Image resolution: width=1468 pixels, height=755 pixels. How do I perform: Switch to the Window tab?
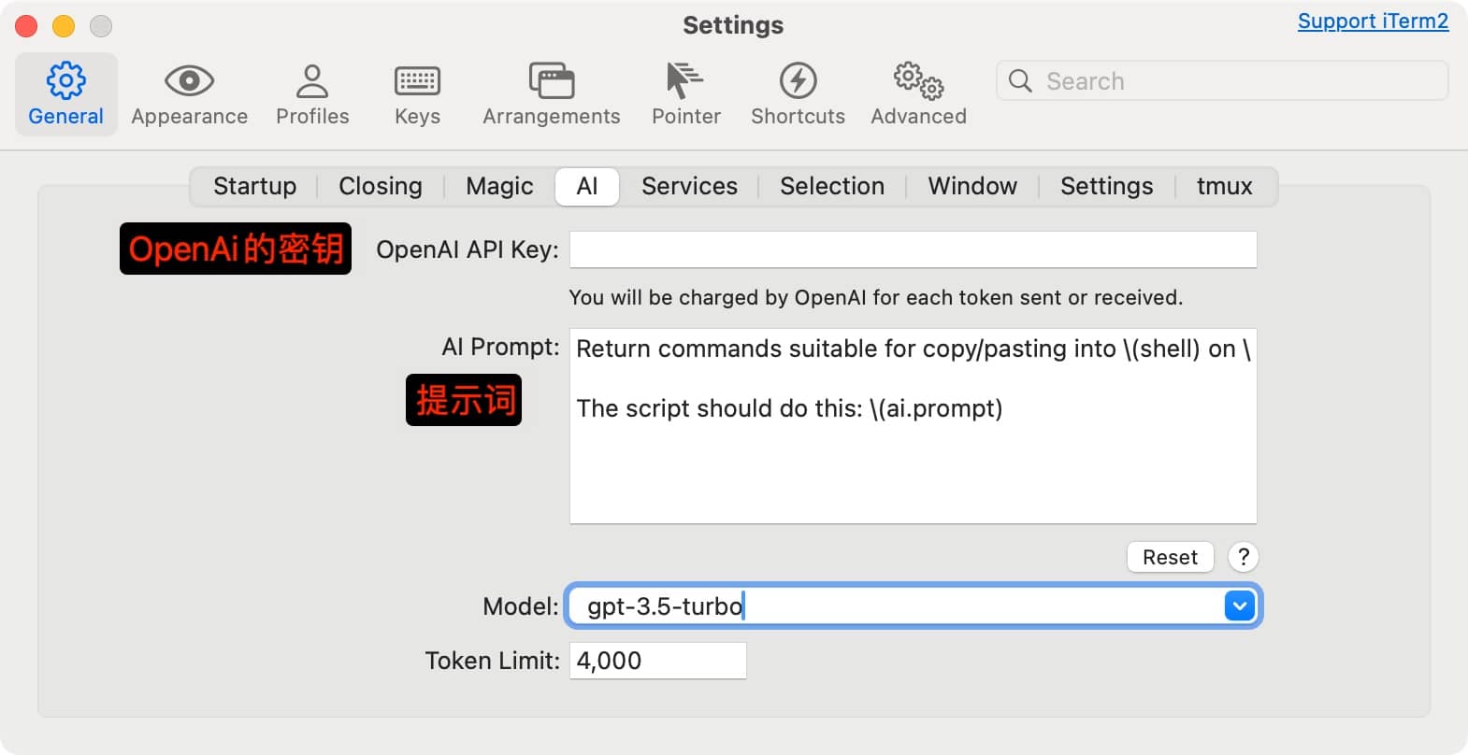pyautogui.click(x=972, y=186)
